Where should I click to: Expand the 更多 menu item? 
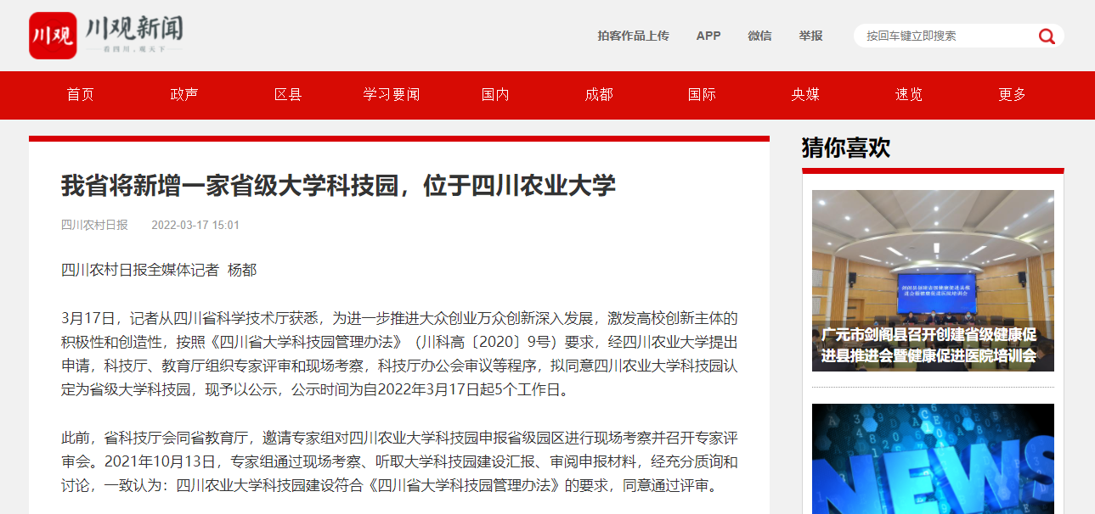coord(1013,95)
